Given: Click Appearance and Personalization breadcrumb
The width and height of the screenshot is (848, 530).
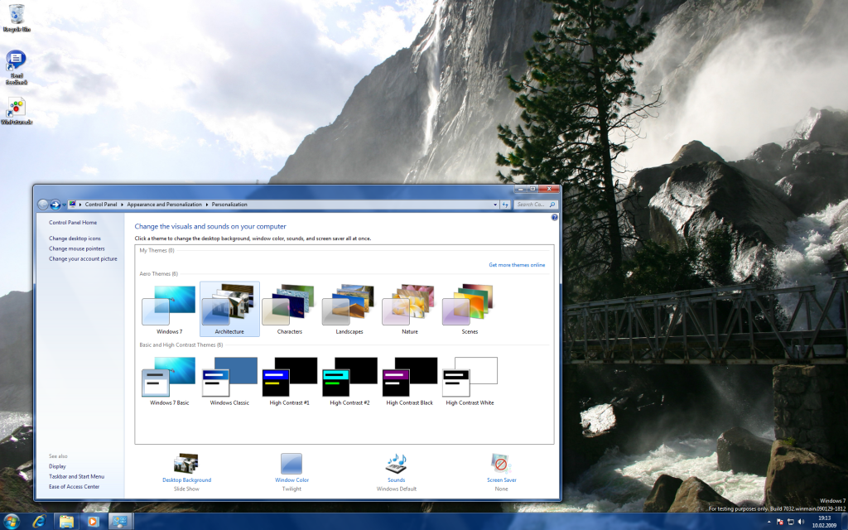Looking at the screenshot, I should point(165,205).
